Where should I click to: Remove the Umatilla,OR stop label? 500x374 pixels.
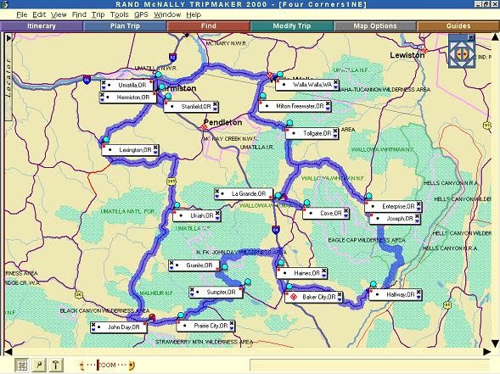point(104,83)
